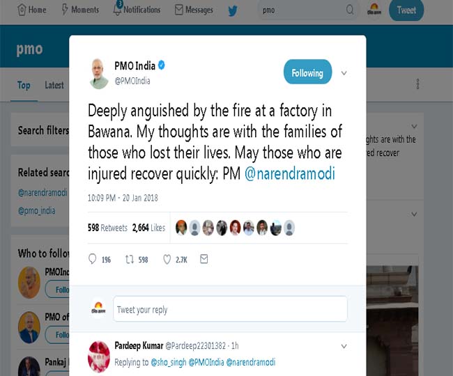Send tweet via envelope message icon

coord(204,259)
